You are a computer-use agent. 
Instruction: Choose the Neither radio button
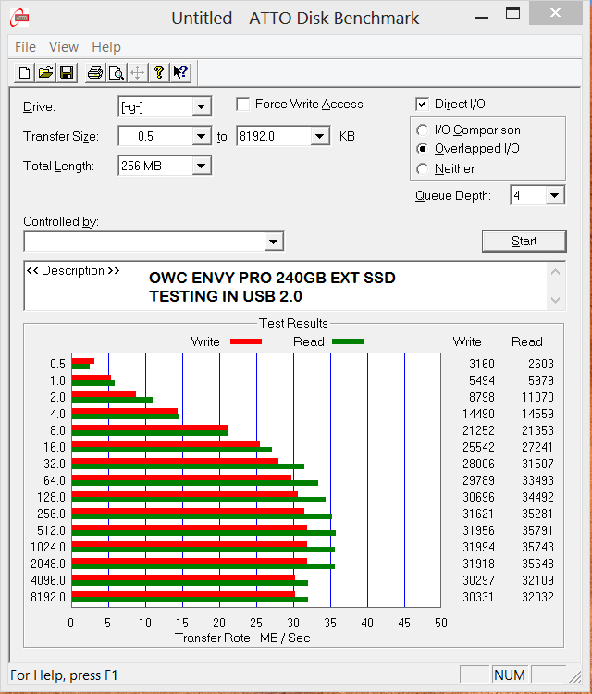(423, 169)
